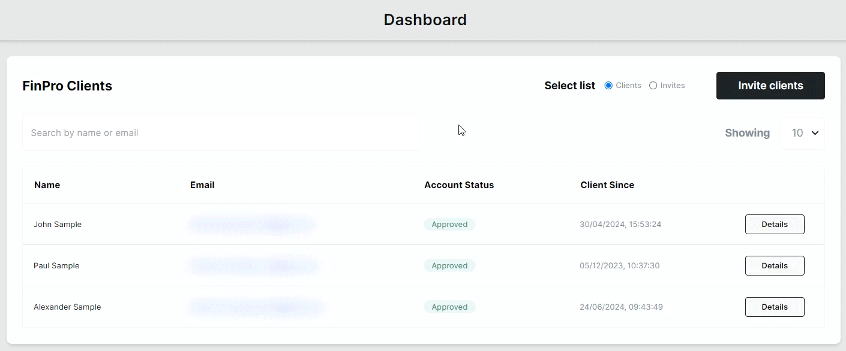Click Approved badge in Paul Sample row
This screenshot has width=846, height=351.
[449, 266]
